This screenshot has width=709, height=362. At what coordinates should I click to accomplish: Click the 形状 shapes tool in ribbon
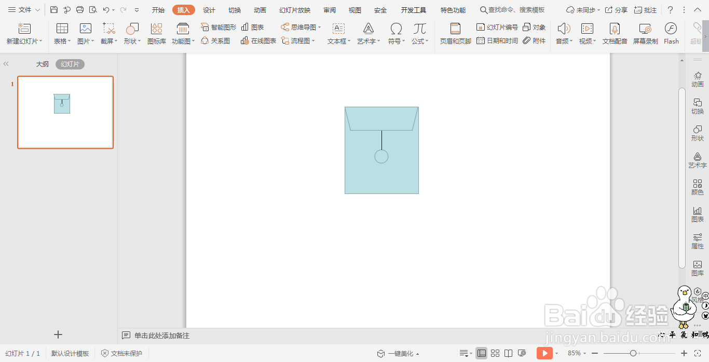click(x=132, y=34)
